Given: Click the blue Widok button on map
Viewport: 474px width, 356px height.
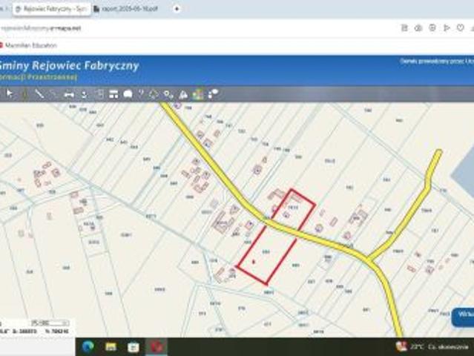Looking at the screenshot, I should click(x=463, y=317).
